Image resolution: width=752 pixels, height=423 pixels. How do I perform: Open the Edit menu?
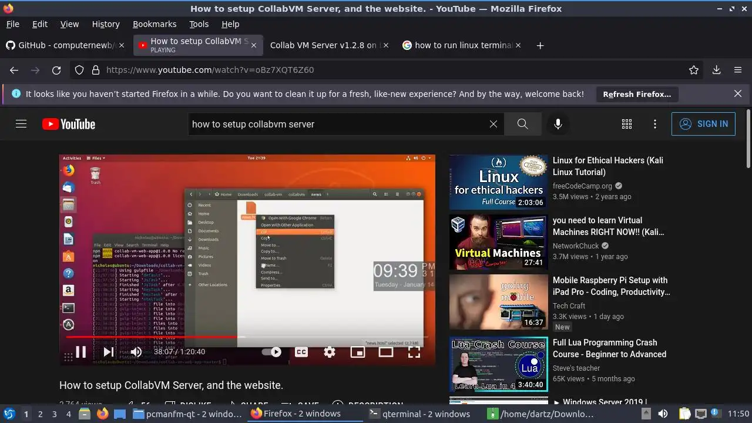(40, 24)
